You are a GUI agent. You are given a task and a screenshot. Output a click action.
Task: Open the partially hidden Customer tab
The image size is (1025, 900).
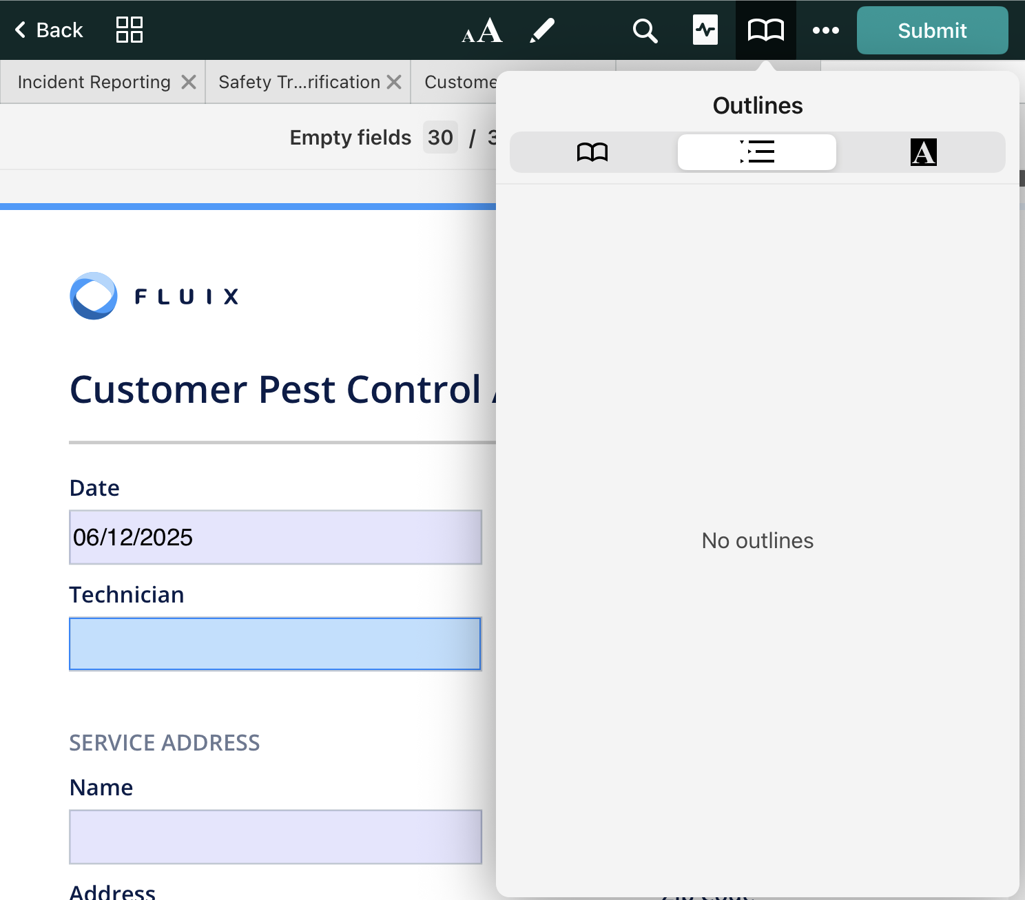point(459,82)
